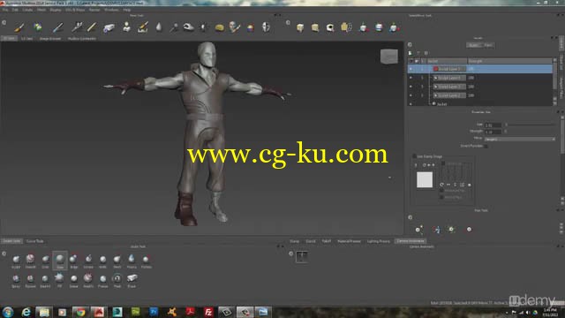
Task: Open the Mesh menu
Action: pos(41,10)
